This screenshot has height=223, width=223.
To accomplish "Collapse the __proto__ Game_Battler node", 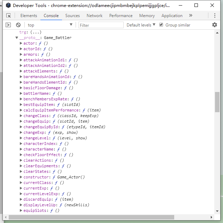I will (x=17, y=38).
